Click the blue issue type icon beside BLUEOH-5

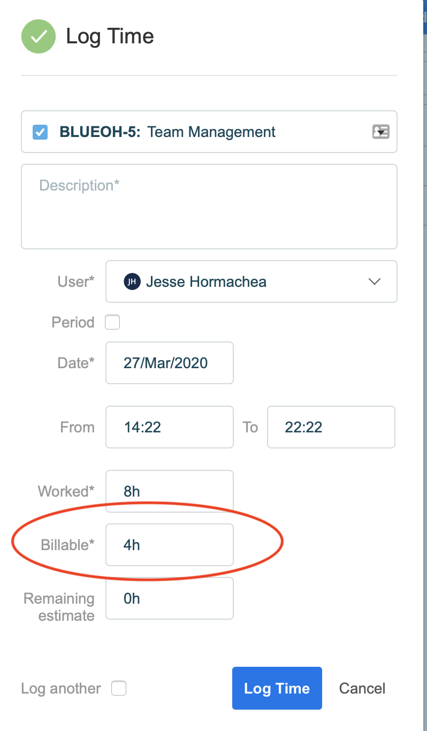point(40,132)
